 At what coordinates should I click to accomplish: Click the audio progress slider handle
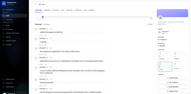point(43,17)
